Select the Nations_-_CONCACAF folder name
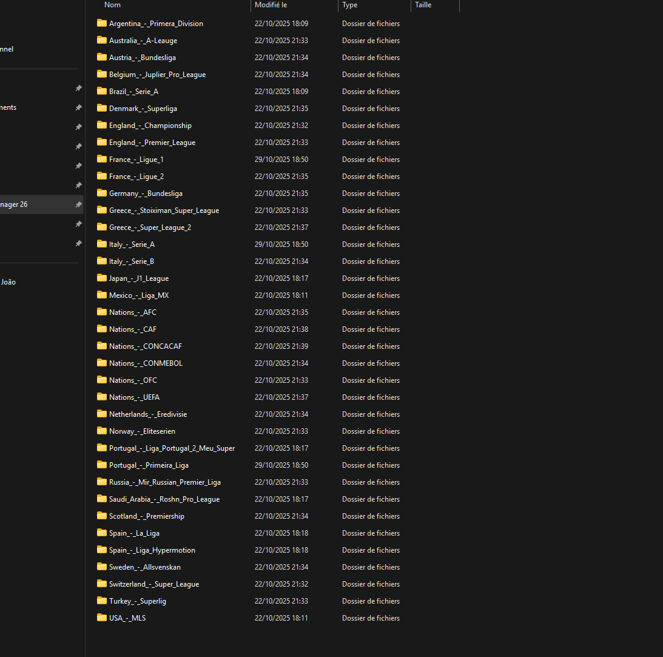663x657 pixels. pyautogui.click(x=146, y=346)
